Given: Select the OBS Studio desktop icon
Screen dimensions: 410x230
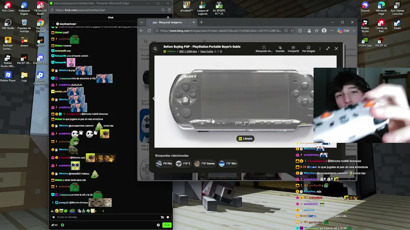Looking at the screenshot, I should point(8,25).
